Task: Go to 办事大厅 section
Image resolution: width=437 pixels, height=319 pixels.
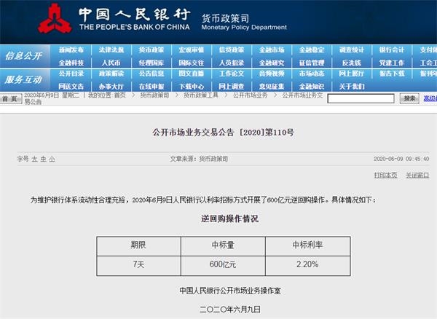Action: (111, 87)
